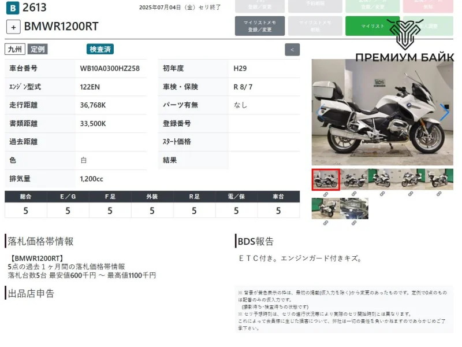
Task: Click the 定例 tag
Action: pyautogui.click(x=38, y=50)
